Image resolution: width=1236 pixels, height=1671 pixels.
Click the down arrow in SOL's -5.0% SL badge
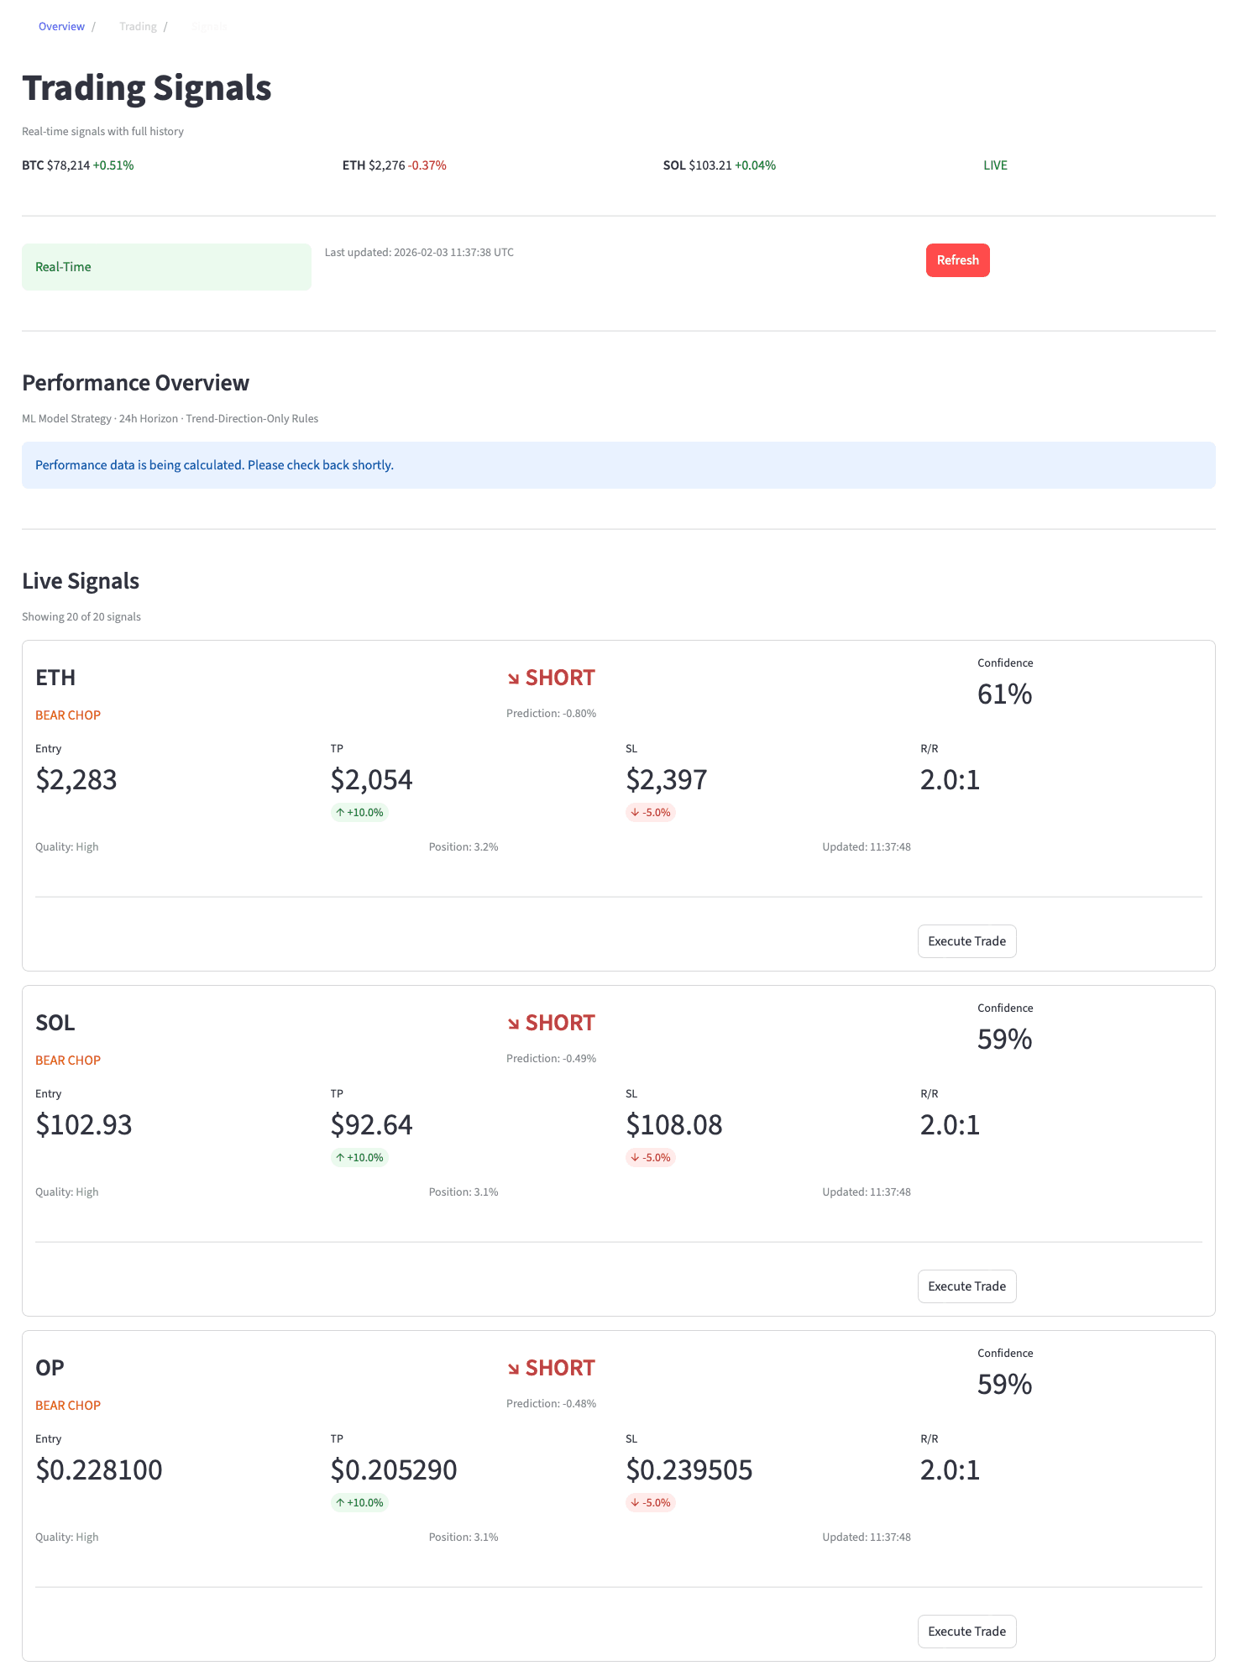(x=635, y=1158)
